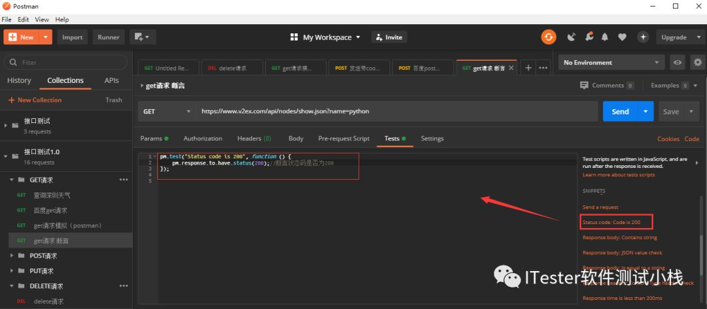Click the sparkle avatar icon beside Upgrade
707x309 pixels.
click(x=643, y=37)
